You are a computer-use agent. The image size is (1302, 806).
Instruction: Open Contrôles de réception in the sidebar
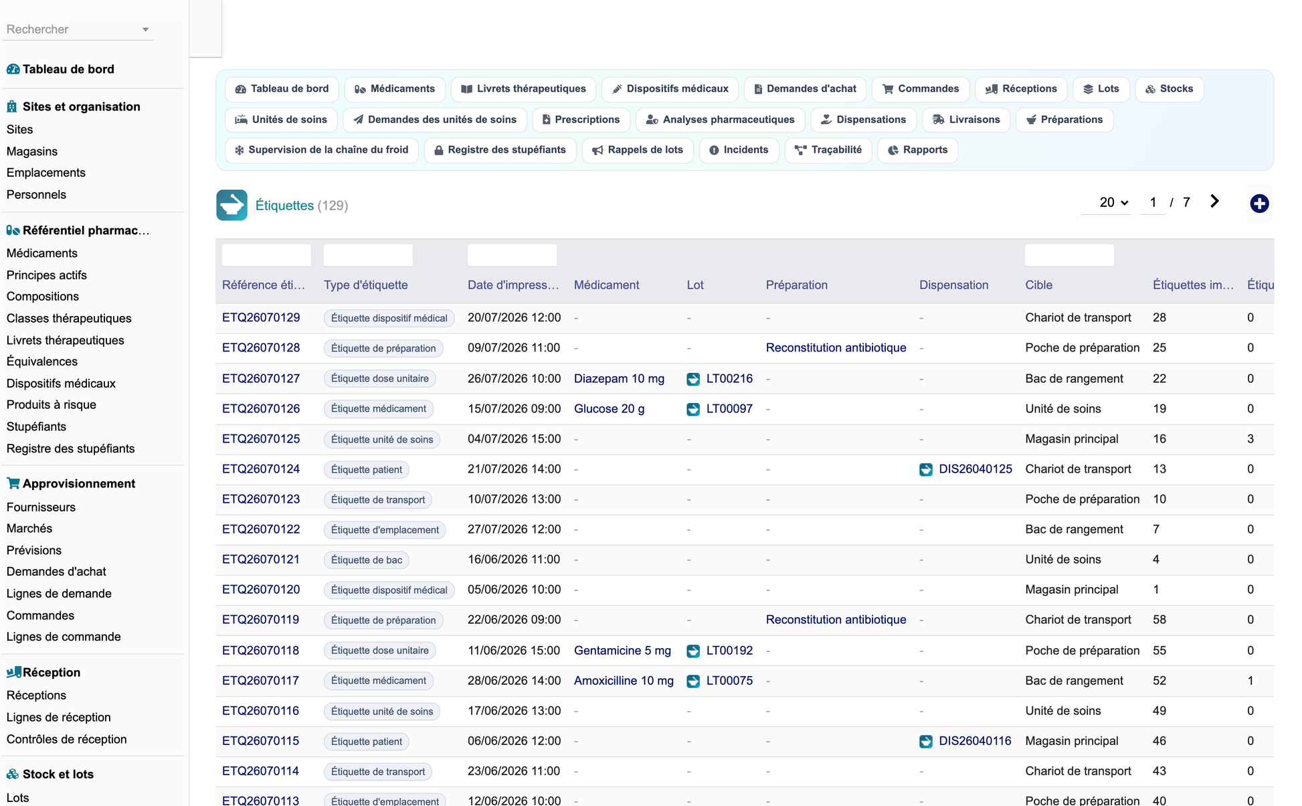pos(66,739)
